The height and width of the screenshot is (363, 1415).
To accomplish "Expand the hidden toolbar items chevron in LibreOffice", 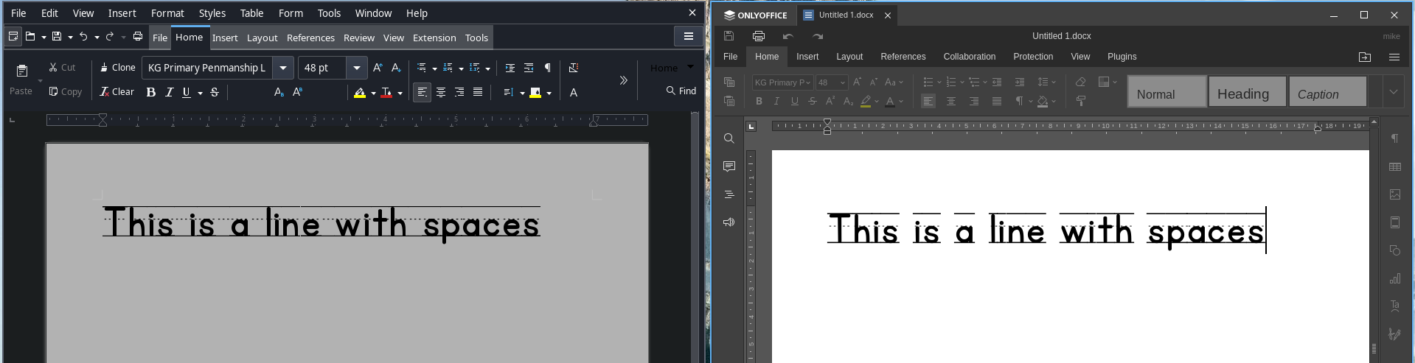I will (x=623, y=80).
